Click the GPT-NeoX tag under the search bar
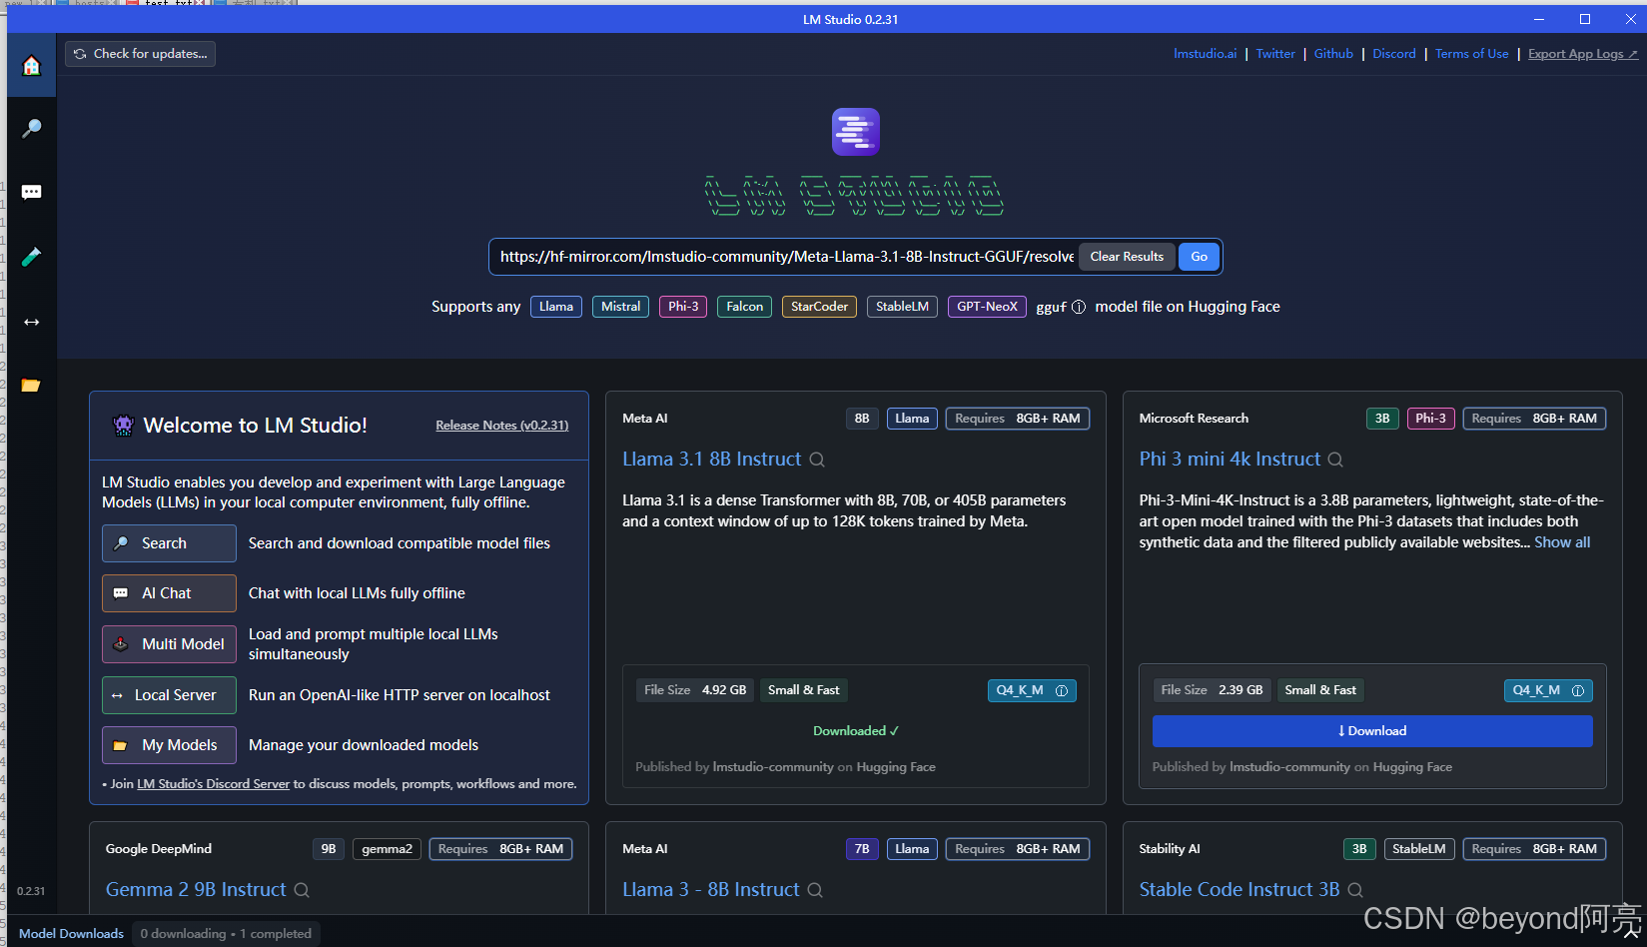Image resolution: width=1647 pixels, height=947 pixels. click(987, 307)
